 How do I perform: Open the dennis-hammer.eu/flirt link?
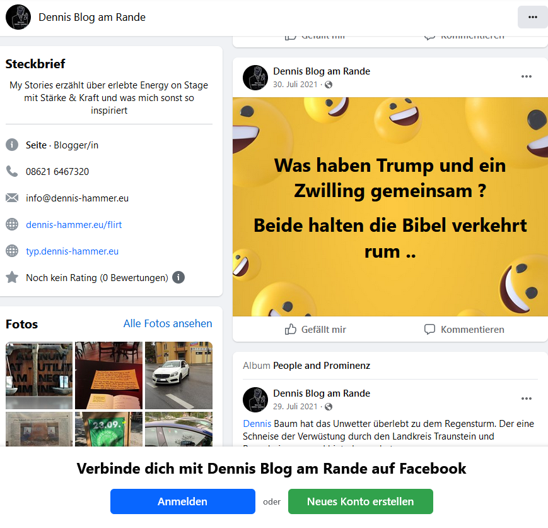click(x=74, y=225)
